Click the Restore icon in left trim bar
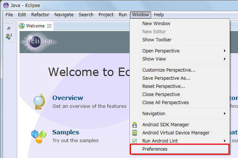 9,28
